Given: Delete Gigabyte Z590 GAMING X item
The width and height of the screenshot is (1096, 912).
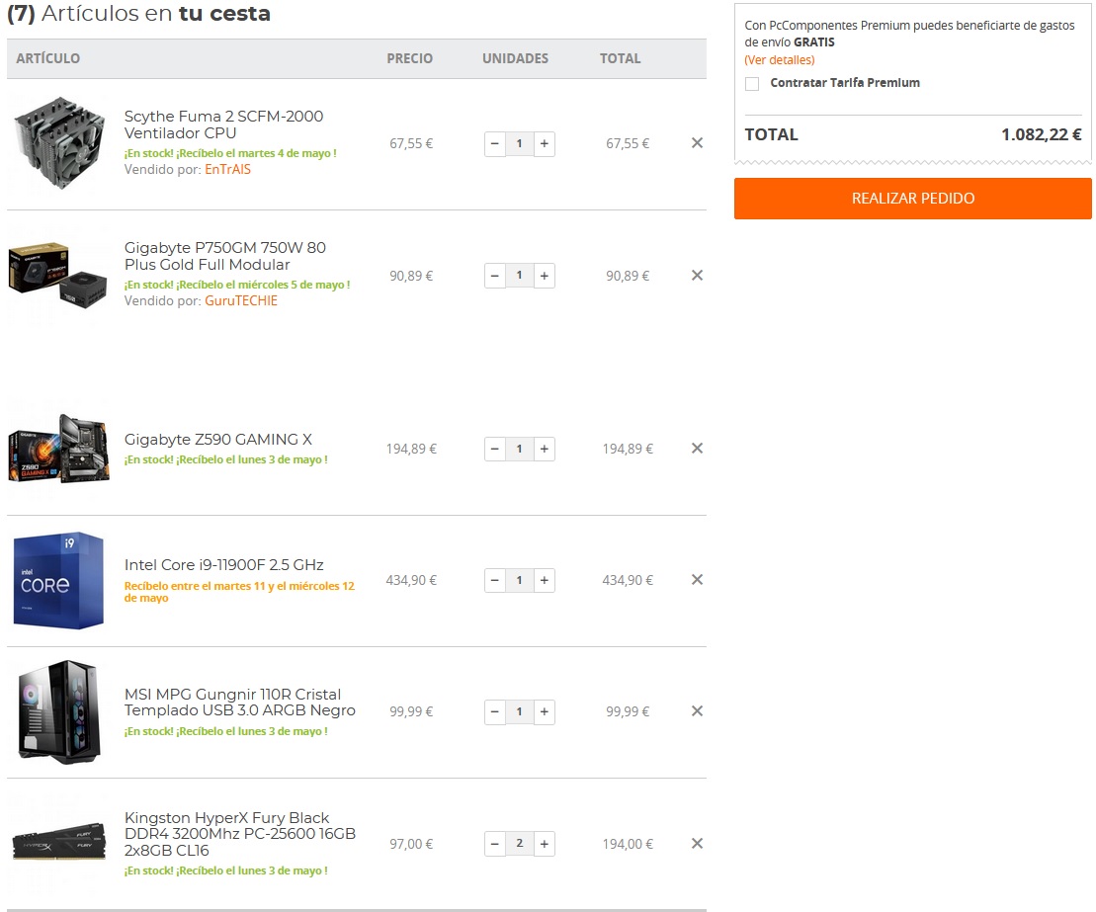Looking at the screenshot, I should tap(697, 449).
